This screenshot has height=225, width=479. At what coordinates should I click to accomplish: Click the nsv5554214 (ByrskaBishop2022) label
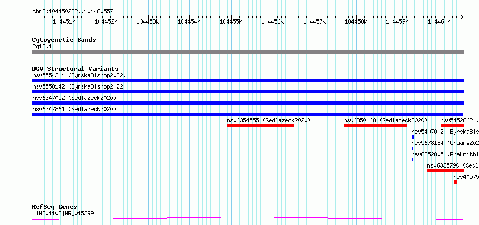[x=79, y=75]
